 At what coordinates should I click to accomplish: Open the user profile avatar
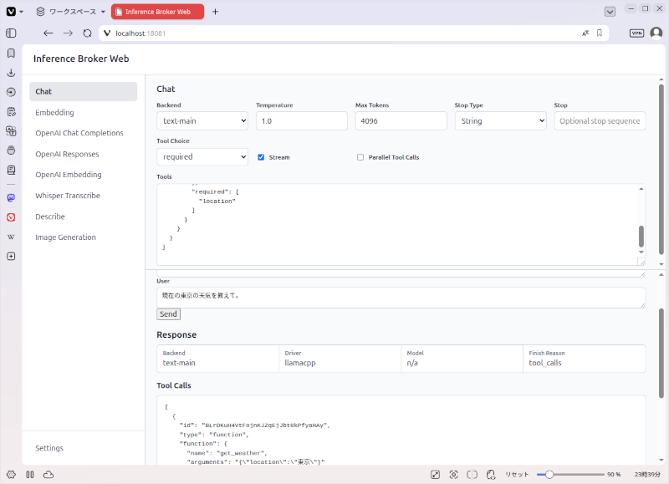[x=656, y=33]
